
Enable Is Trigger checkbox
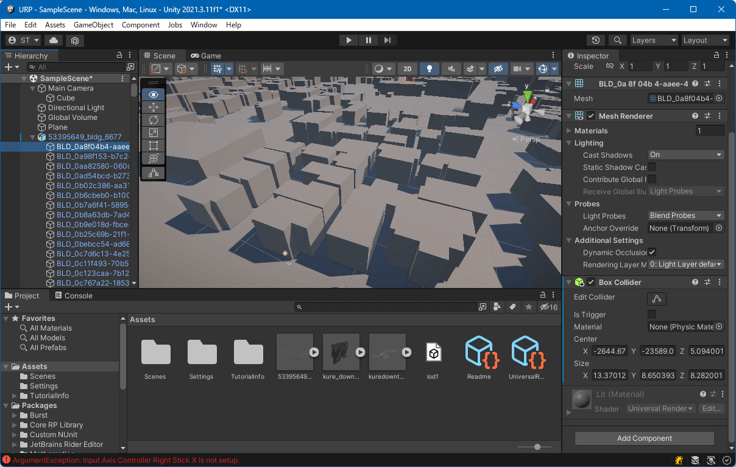point(652,314)
